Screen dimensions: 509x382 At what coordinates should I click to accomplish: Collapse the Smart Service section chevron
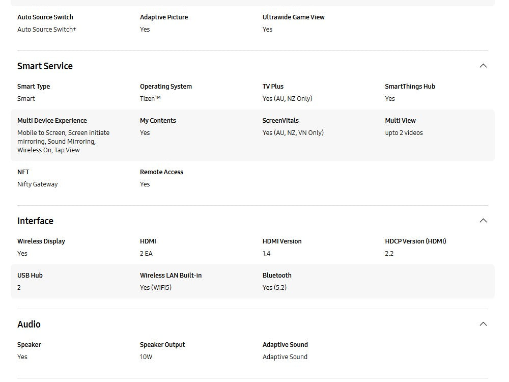(x=483, y=66)
